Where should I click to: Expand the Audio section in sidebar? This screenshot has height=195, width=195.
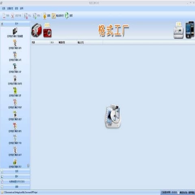tap(15, 171)
